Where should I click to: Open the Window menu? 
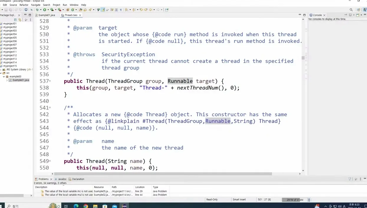(x=74, y=5)
